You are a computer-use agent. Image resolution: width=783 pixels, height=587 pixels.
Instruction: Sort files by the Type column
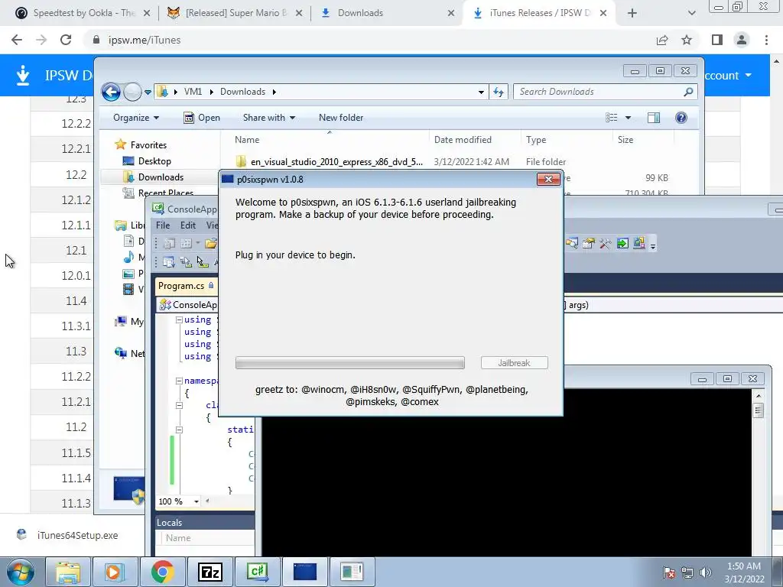point(536,140)
